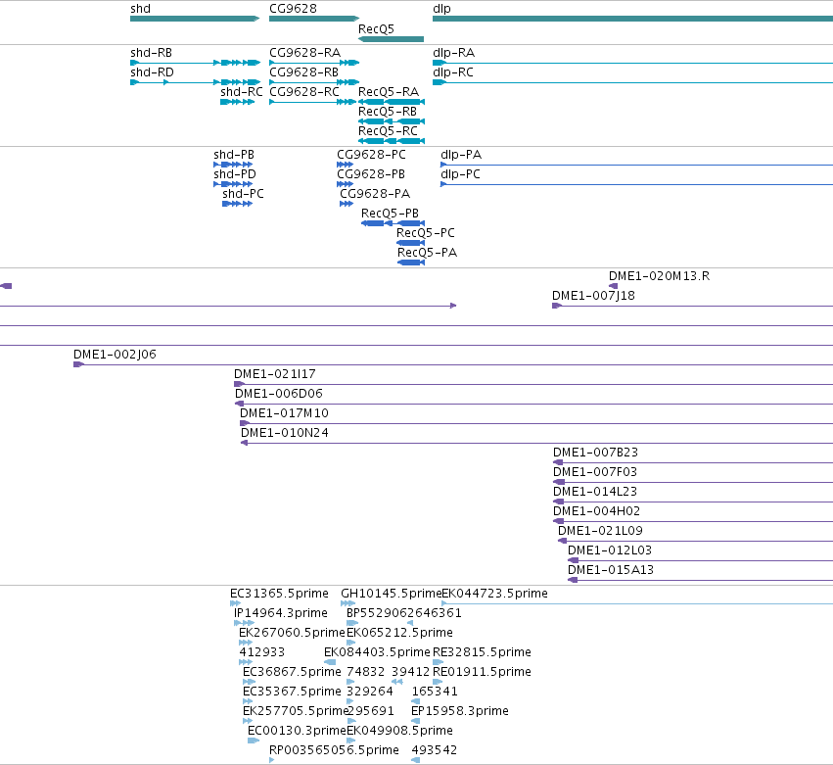The width and height of the screenshot is (833, 765).
Task: Select EST label EP15958.3prime
Action: (x=460, y=712)
